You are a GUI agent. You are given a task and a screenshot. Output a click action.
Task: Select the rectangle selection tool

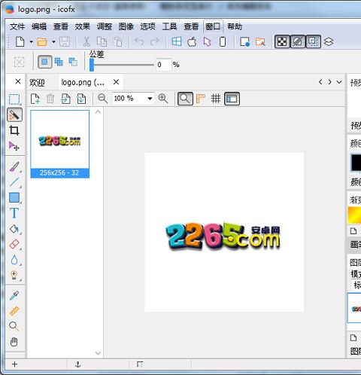click(x=14, y=99)
